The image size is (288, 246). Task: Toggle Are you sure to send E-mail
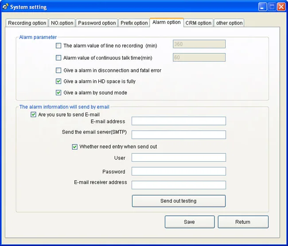pos(33,114)
